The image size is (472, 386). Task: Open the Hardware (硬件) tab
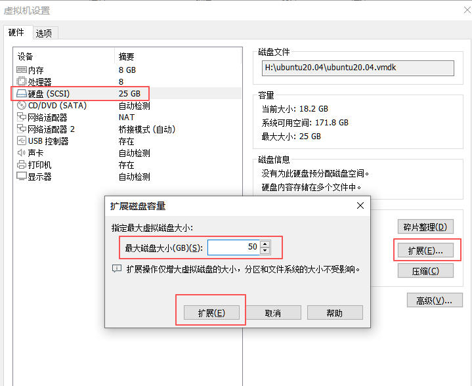coord(16,33)
